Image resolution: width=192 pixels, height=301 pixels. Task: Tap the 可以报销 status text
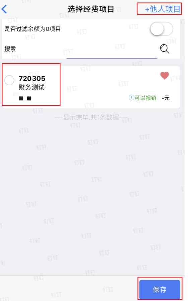[x=145, y=98]
